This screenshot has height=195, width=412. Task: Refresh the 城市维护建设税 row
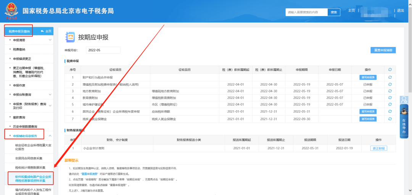point(390,104)
